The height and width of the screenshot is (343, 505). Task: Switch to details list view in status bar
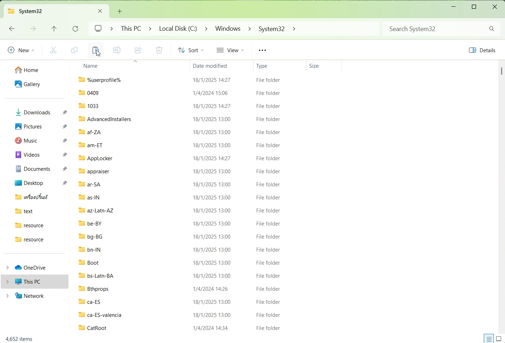(x=489, y=339)
